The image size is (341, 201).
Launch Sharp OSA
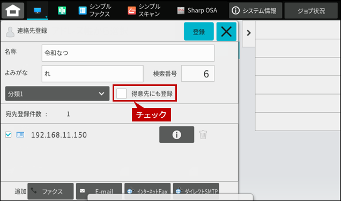[x=197, y=10]
